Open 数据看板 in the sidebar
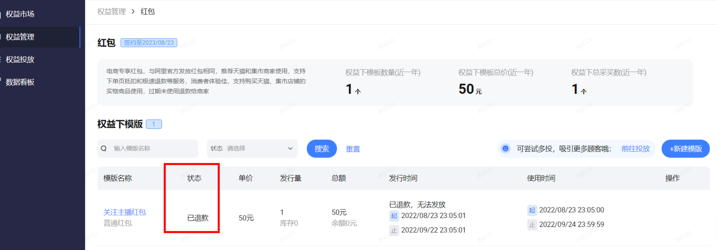This screenshot has height=250, width=717. 20,82
